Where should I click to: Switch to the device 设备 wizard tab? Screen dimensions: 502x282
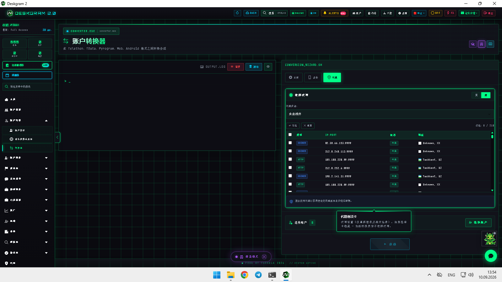click(313, 77)
